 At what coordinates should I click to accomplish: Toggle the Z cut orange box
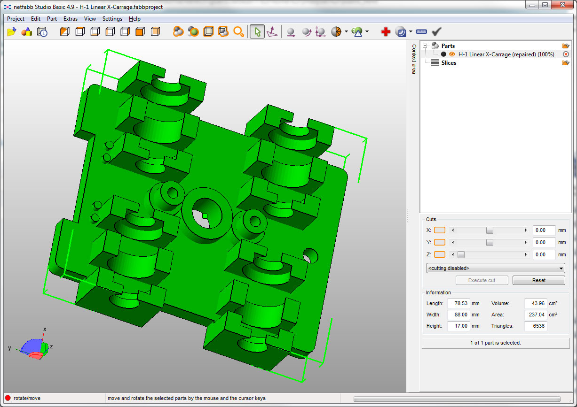pyautogui.click(x=439, y=254)
